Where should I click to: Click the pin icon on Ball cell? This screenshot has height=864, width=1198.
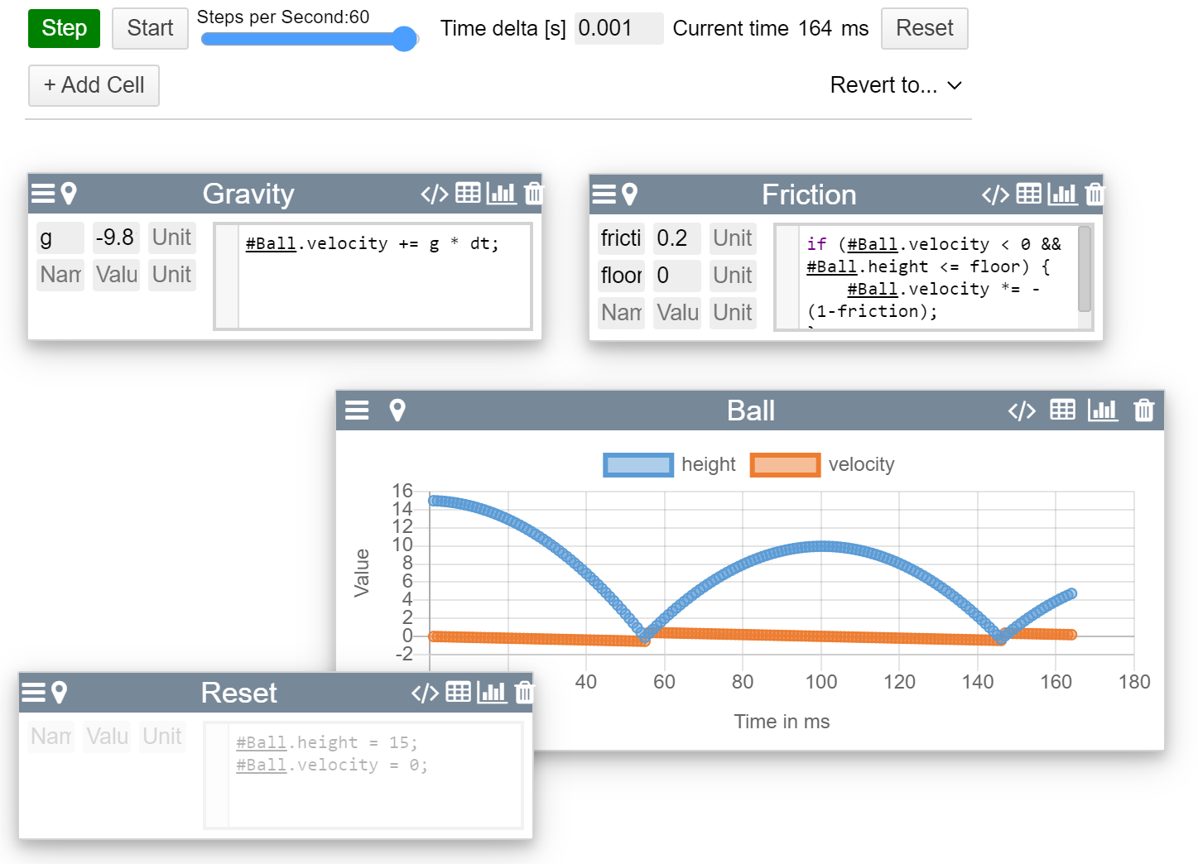pos(397,410)
